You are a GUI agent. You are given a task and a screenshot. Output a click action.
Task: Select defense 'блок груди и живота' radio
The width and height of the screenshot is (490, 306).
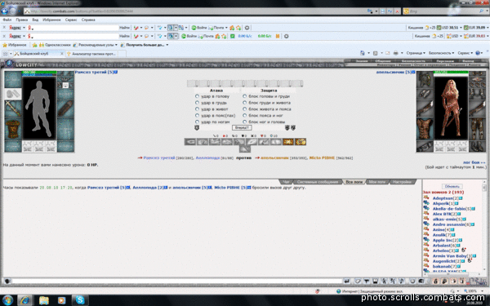coord(245,103)
